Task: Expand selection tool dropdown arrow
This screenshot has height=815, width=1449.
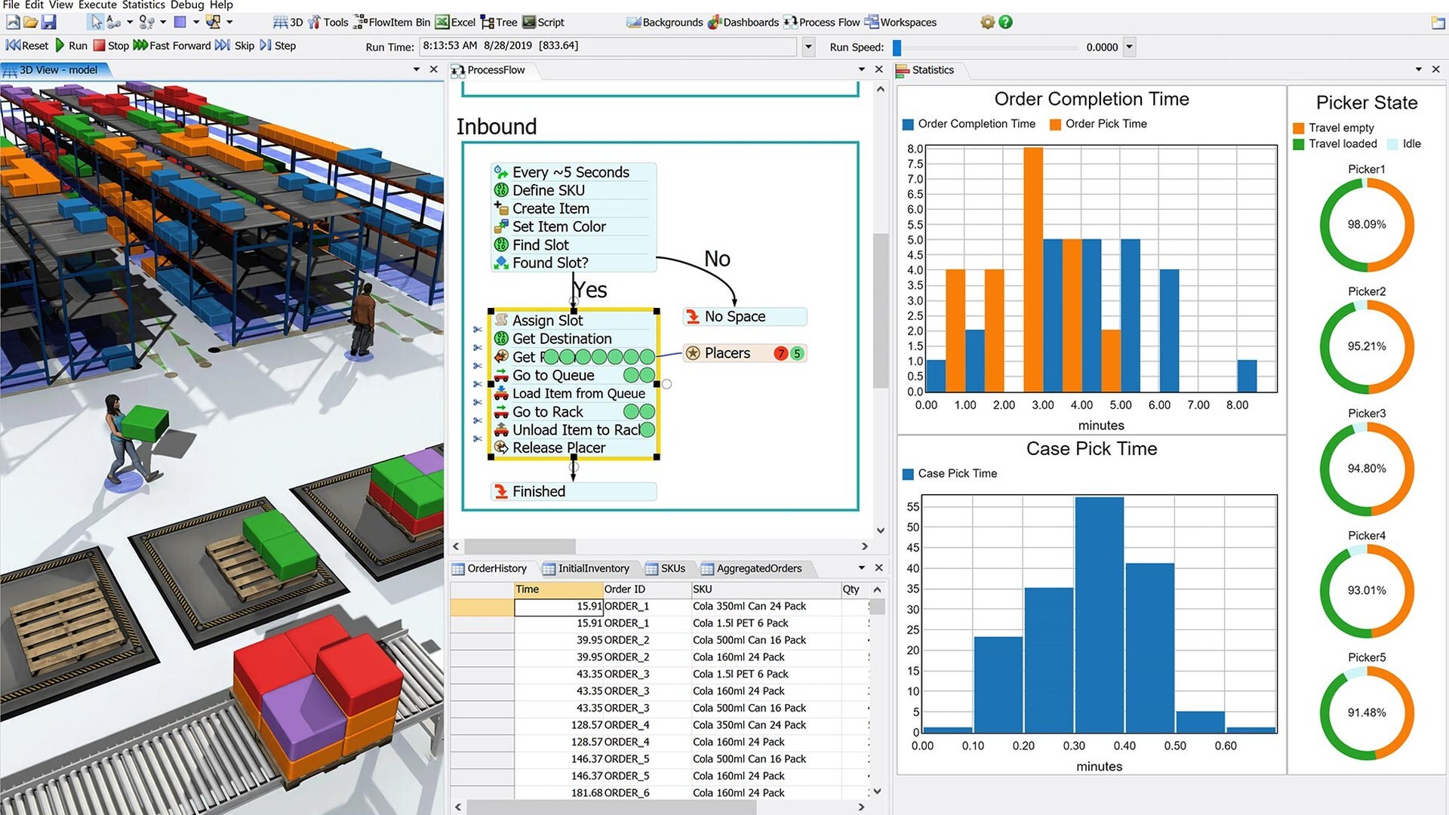Action: pos(229,22)
